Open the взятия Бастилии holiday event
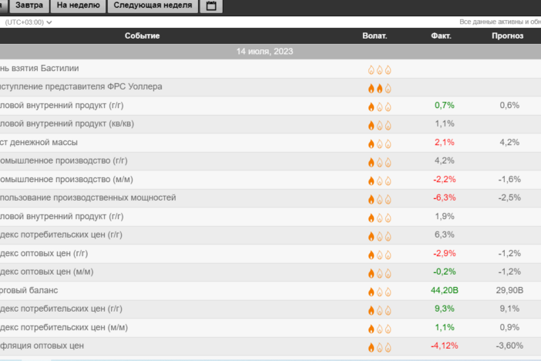541x361 pixels. tap(39, 69)
